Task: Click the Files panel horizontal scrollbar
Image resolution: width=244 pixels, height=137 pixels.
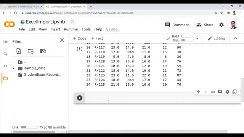Action: 34,132
